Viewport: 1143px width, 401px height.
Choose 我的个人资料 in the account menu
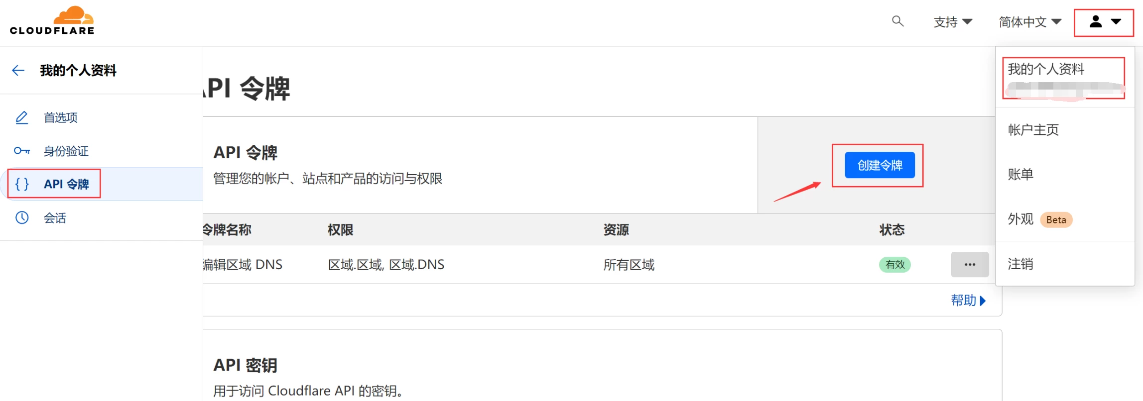1064,78
